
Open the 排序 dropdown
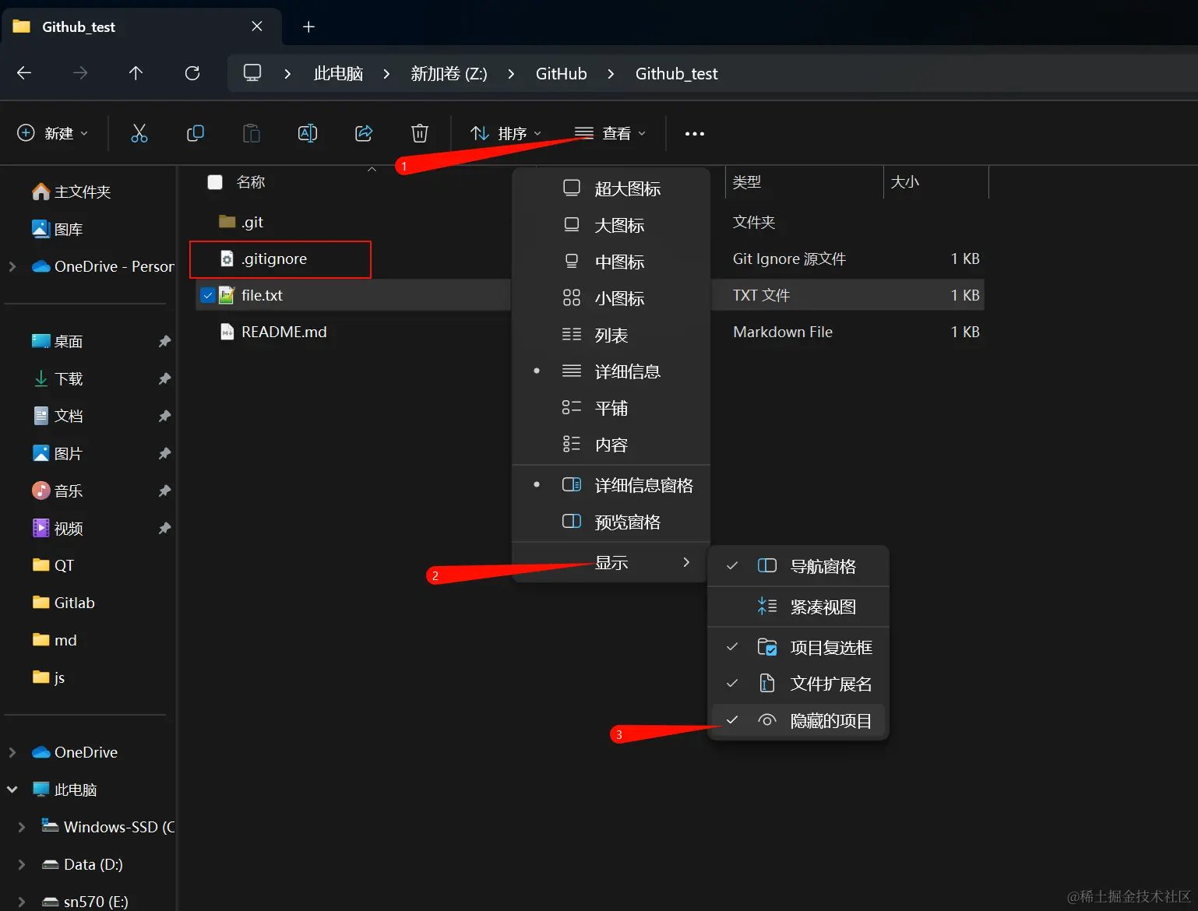point(506,133)
